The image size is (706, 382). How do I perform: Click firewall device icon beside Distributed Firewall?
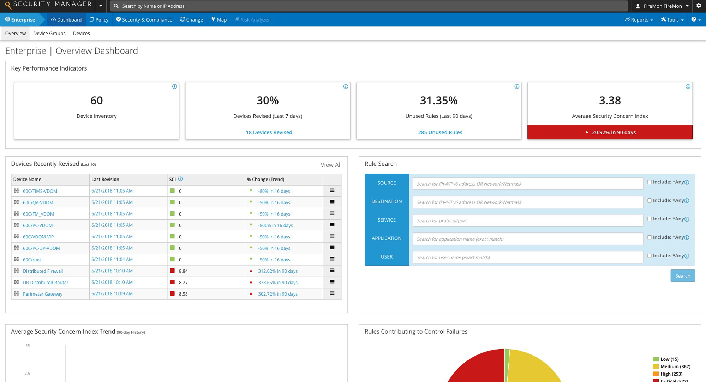(x=16, y=271)
